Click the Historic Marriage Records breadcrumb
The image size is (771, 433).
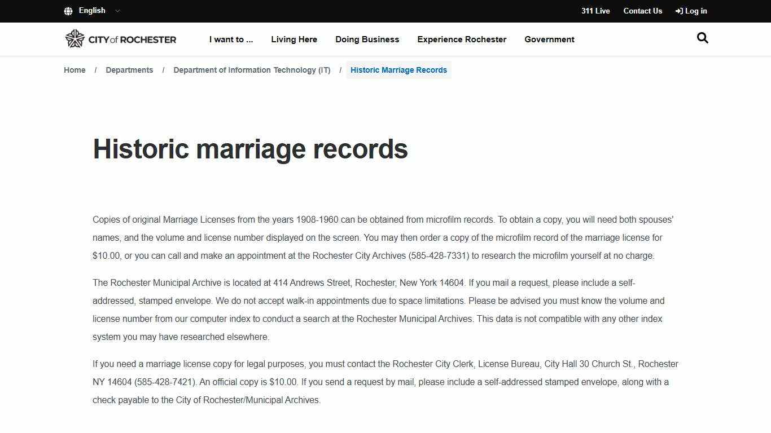click(398, 69)
